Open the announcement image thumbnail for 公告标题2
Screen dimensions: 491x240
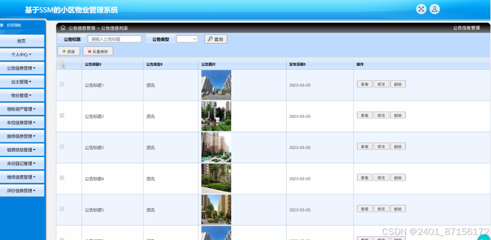click(216, 116)
